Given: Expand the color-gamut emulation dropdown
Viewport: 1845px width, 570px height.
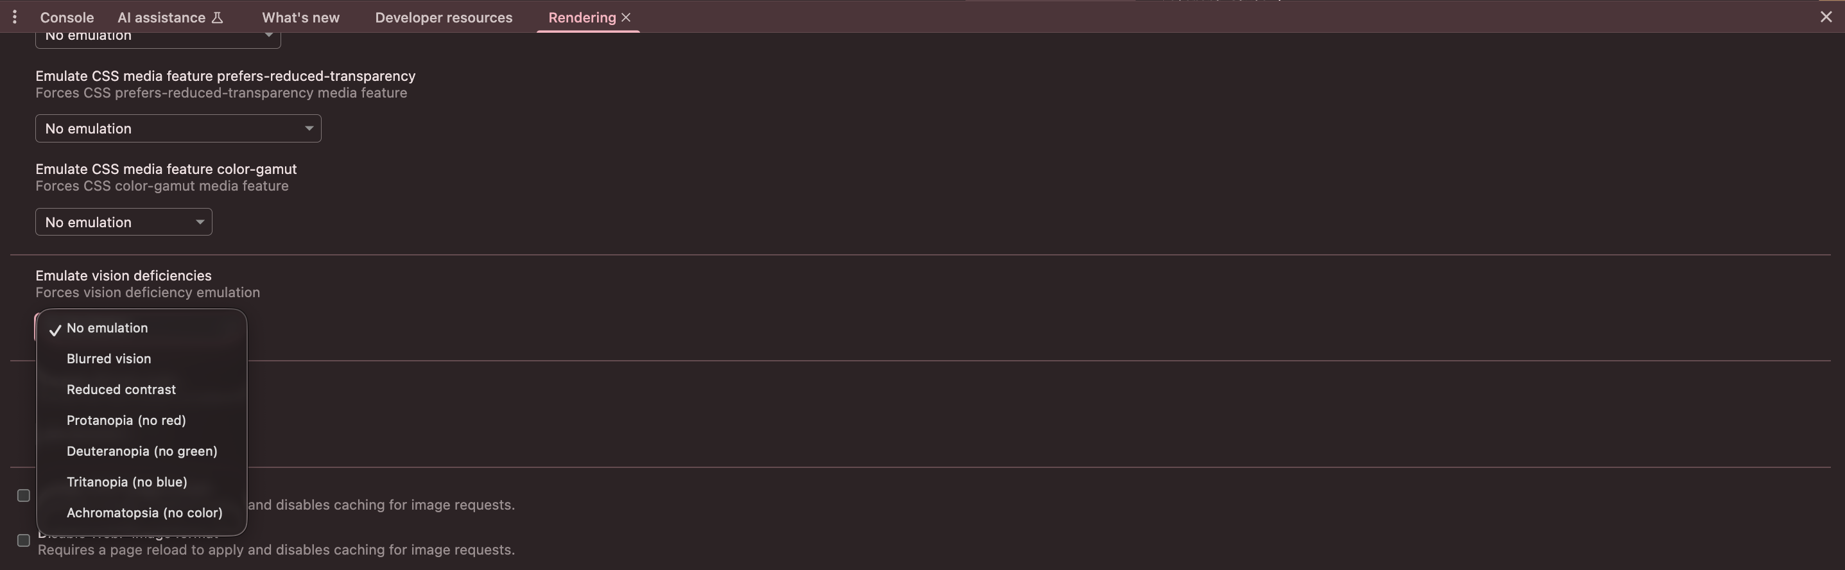Looking at the screenshot, I should (x=123, y=222).
